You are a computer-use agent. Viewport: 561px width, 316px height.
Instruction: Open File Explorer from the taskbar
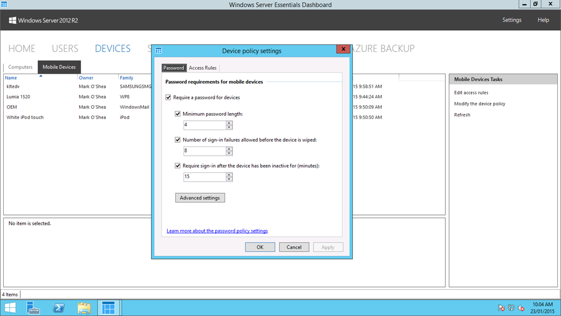[84, 308]
